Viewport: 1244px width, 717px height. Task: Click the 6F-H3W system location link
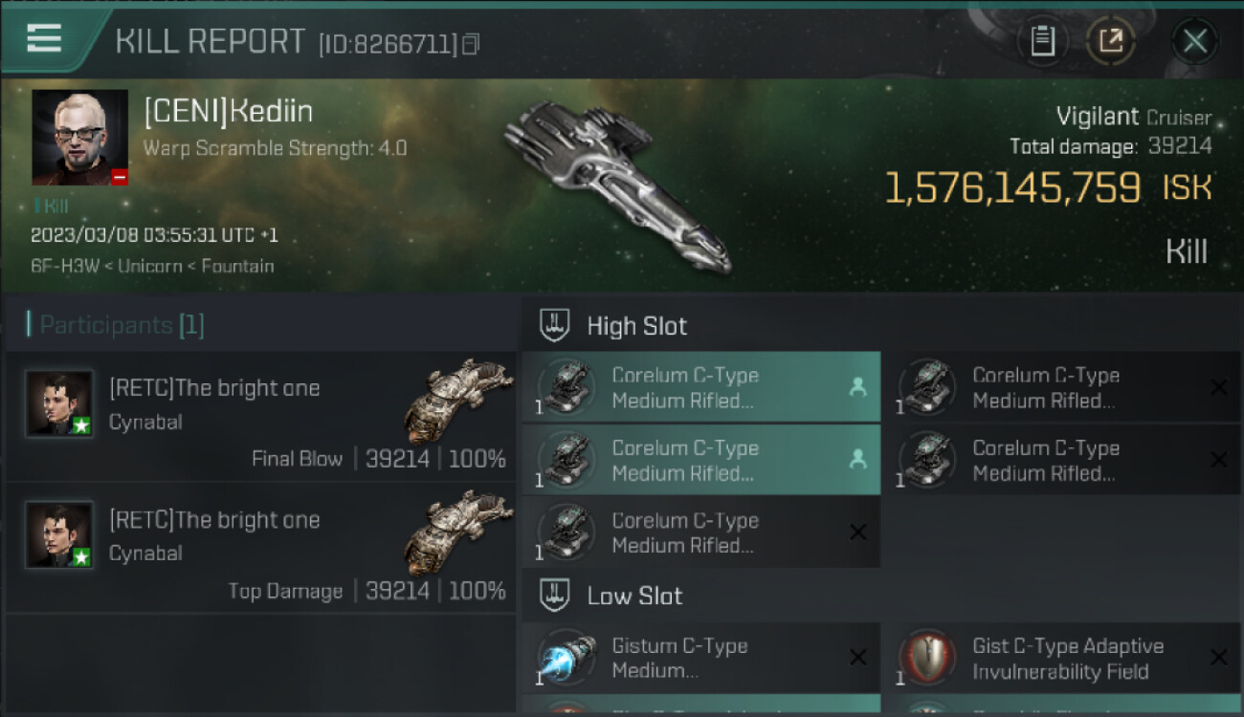coord(69,266)
